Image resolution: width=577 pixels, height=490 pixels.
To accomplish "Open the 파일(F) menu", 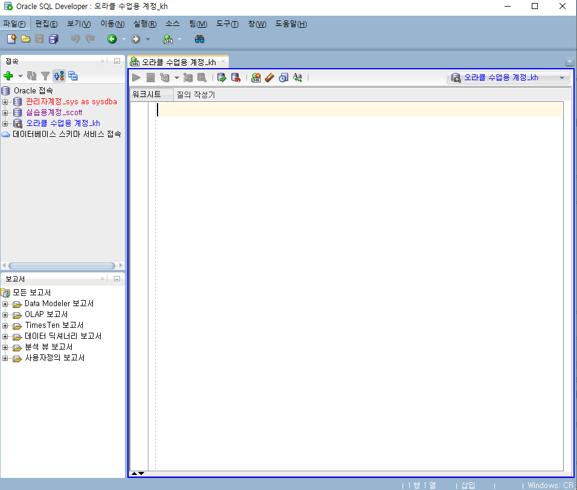I will (14, 24).
